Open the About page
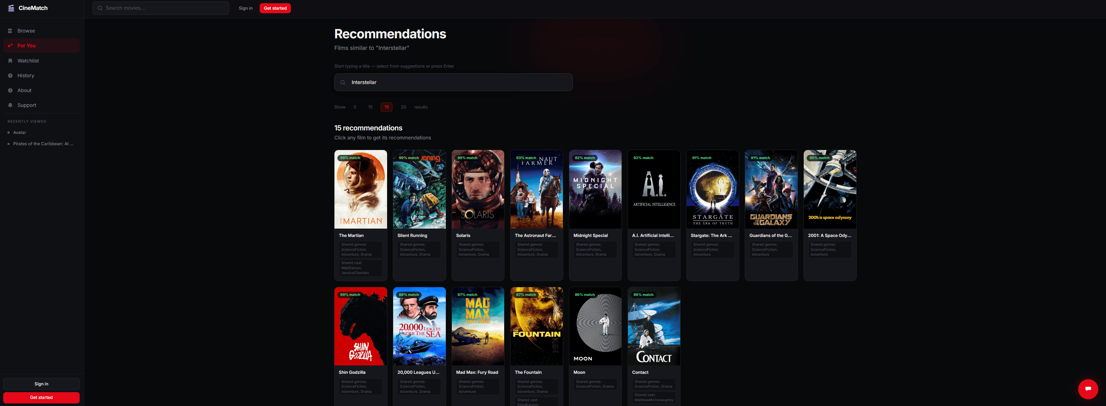Image resolution: width=1106 pixels, height=406 pixels. (x=41, y=90)
